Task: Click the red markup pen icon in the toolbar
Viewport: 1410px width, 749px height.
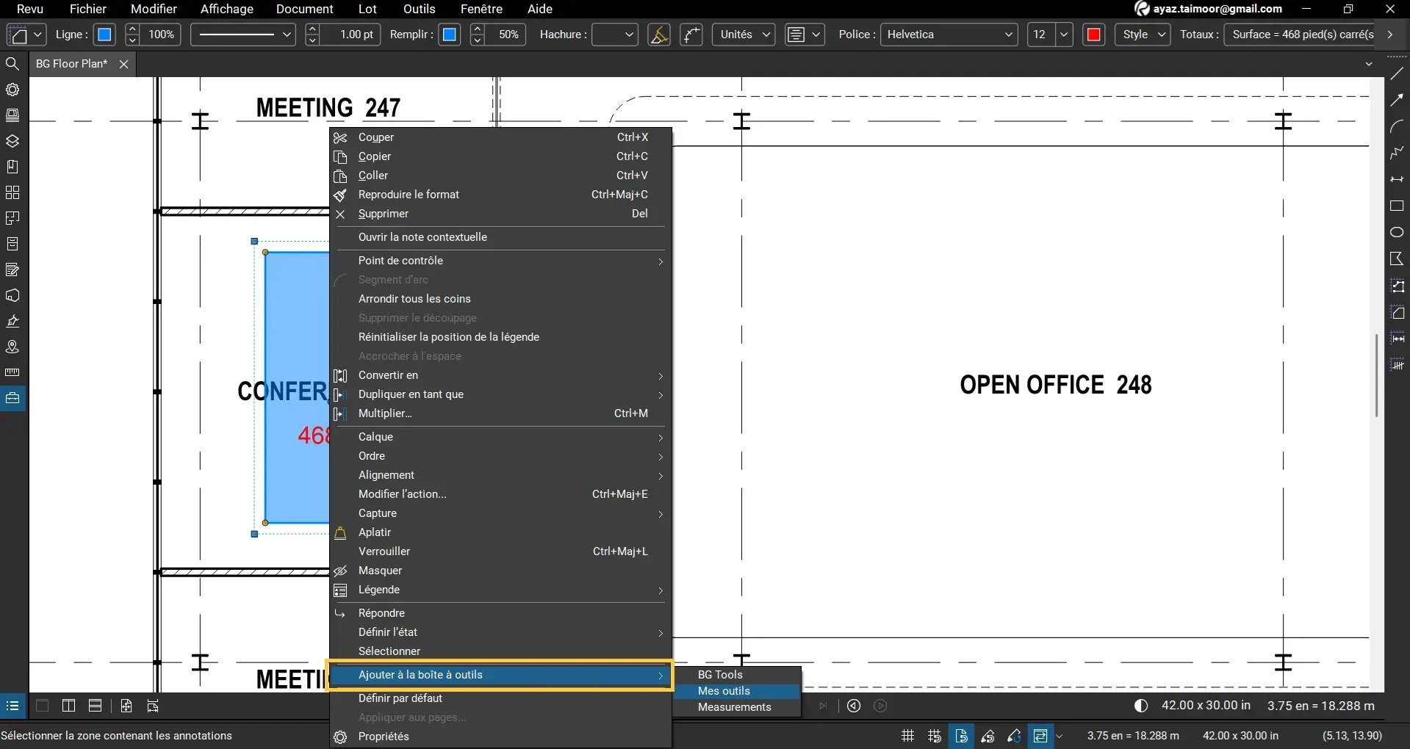Action: (658, 35)
